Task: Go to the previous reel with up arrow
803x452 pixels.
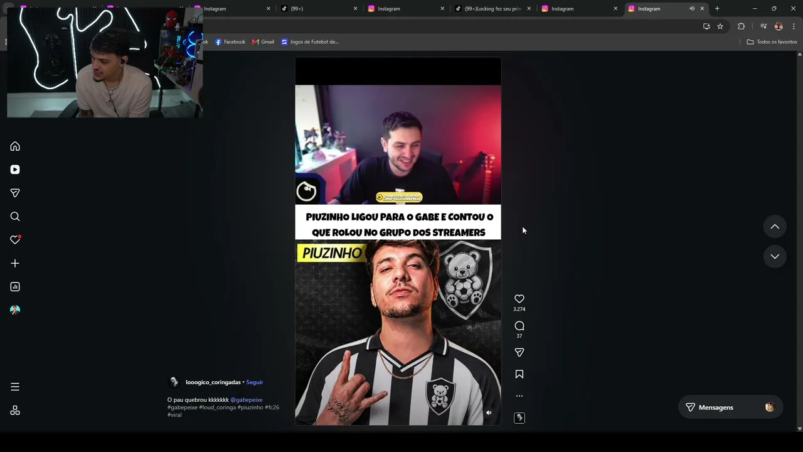Action: [775, 227]
